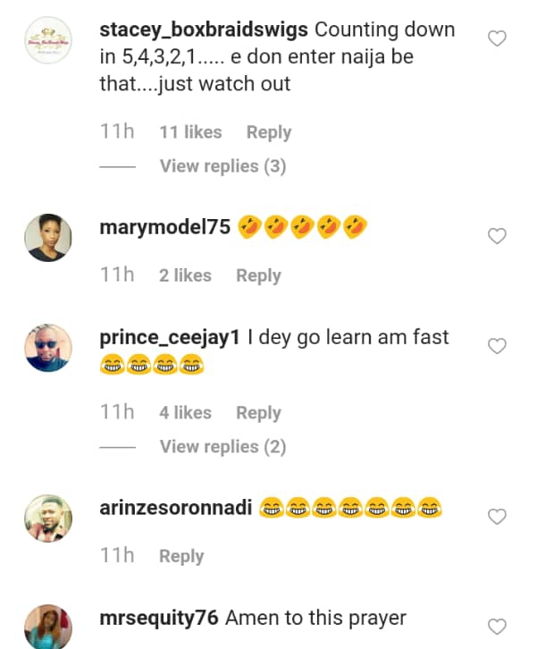Expand View replies (2) thread

[x=222, y=446]
